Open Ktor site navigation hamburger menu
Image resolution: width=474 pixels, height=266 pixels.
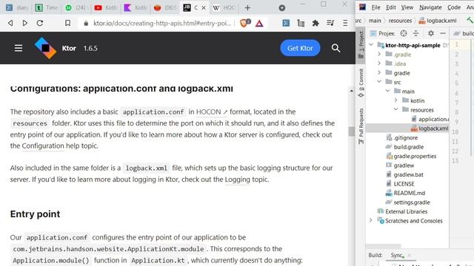click(x=19, y=48)
